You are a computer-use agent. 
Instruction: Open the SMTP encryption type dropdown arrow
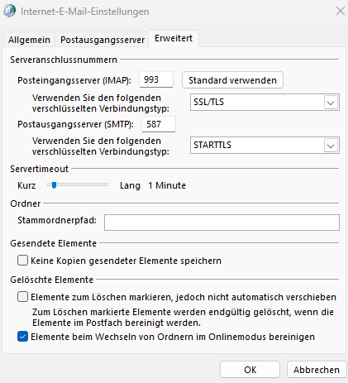click(331, 146)
